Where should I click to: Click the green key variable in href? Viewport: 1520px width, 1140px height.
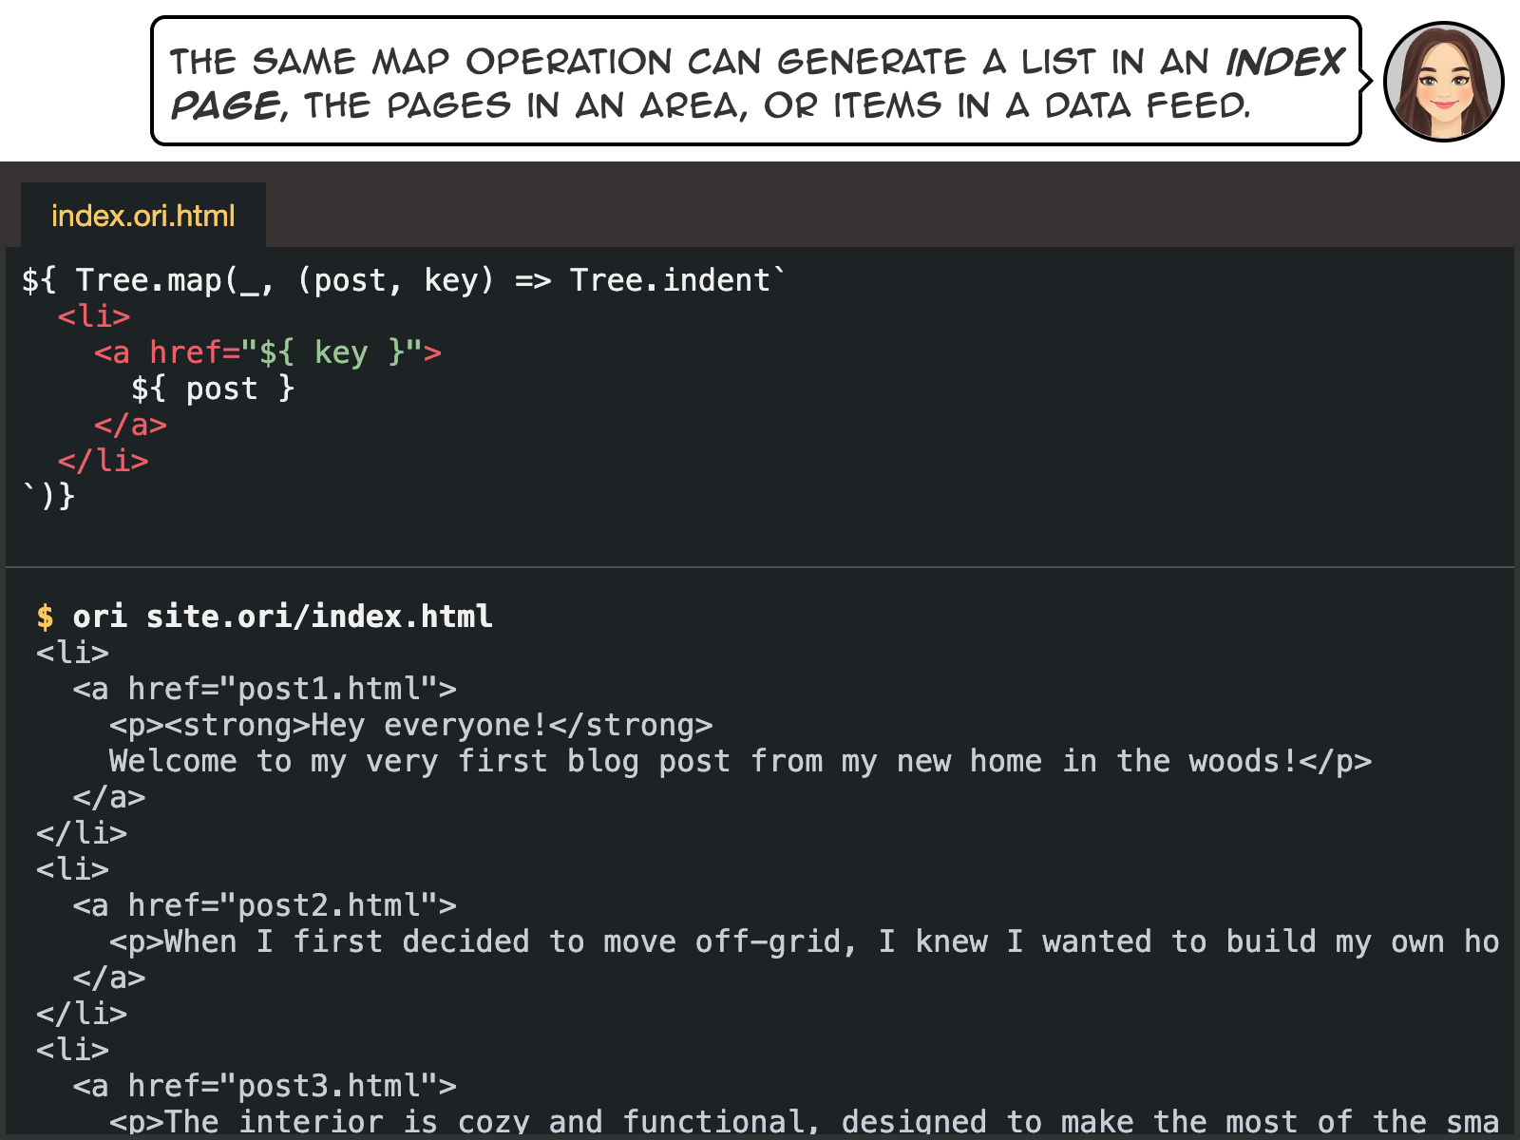[340, 352]
